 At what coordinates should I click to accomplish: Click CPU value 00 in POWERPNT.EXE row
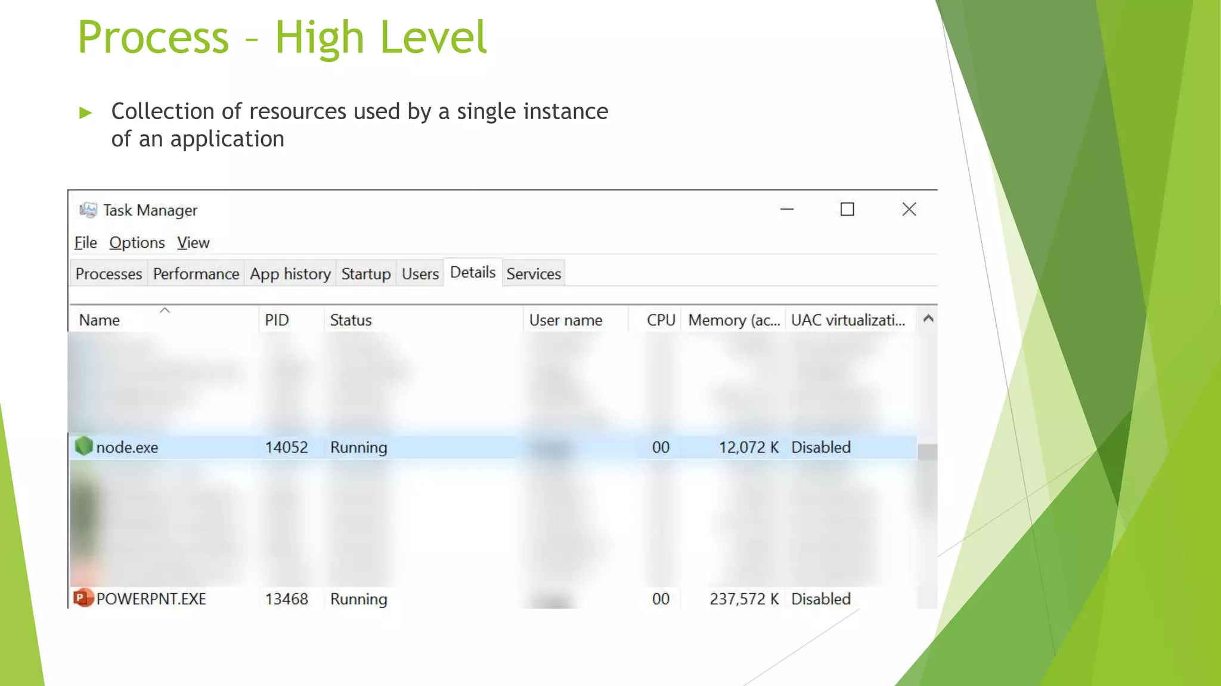pyautogui.click(x=661, y=598)
